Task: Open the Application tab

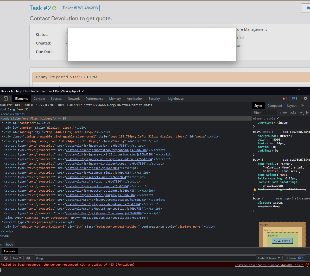Action: tap(135, 98)
